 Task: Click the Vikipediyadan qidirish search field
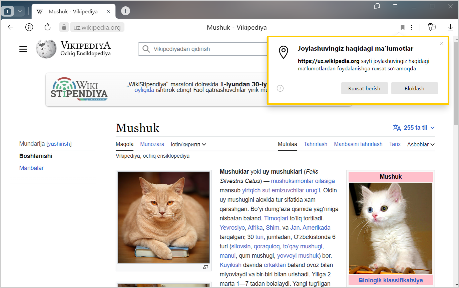pyautogui.click(x=207, y=49)
